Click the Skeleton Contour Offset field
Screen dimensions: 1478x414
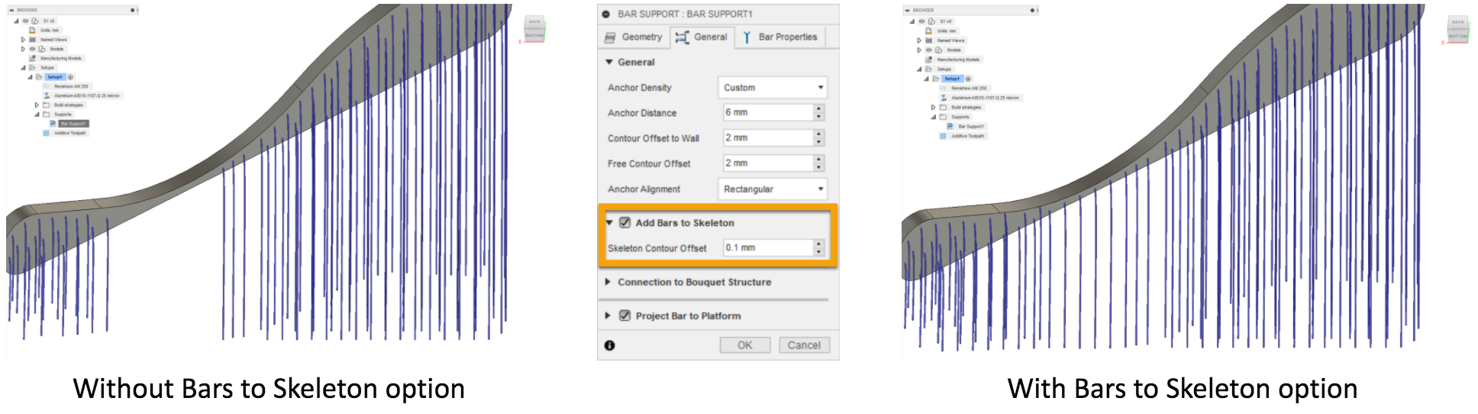pyautogui.click(x=767, y=247)
